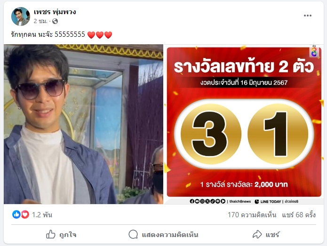
Task: Click the speech bubble comment icon
Action: (x=133, y=234)
